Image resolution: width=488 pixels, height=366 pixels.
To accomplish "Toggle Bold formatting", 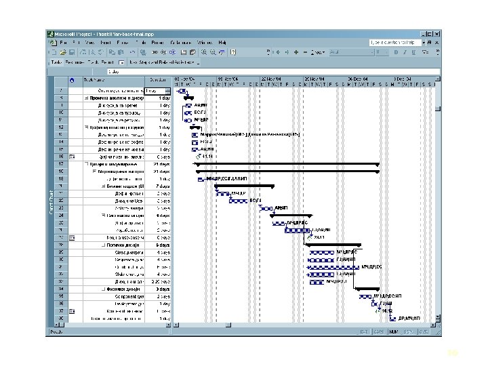I will pos(396,52).
